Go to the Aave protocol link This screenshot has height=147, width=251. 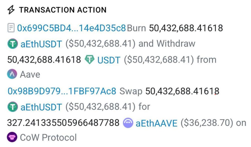tap(30, 74)
